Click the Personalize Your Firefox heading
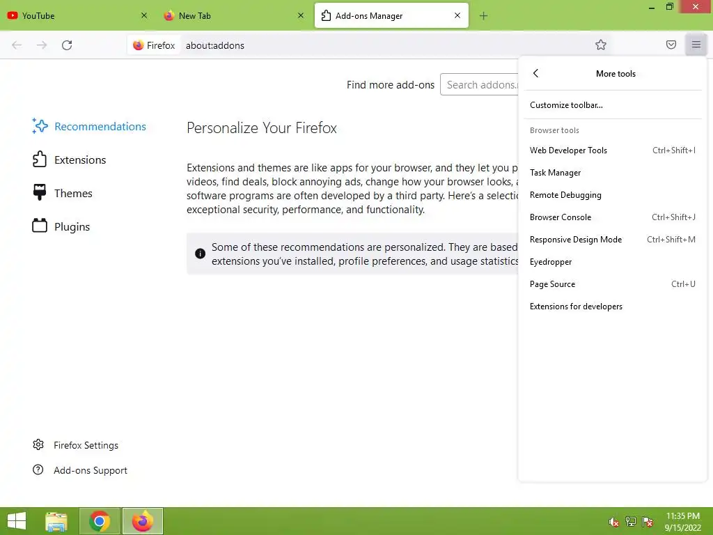 pos(262,128)
